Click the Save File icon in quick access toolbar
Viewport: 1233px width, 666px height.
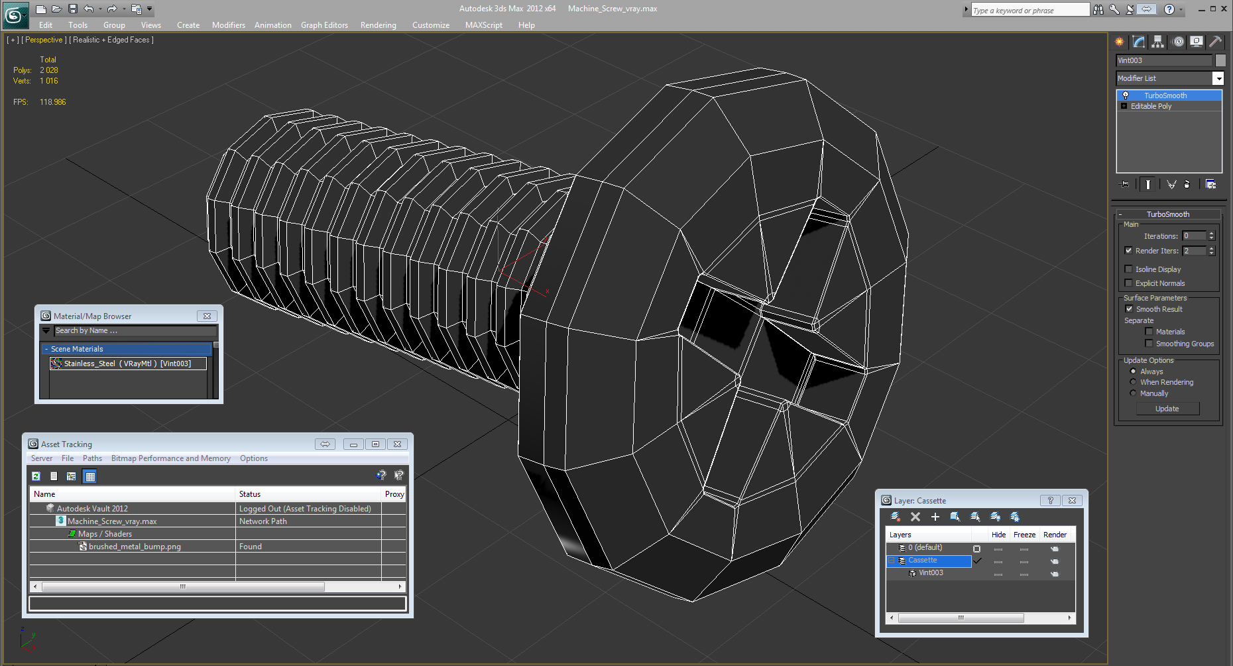(73, 9)
